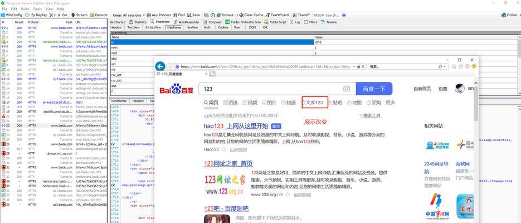
Task: Click the 文库123 search category
Action: tap(315, 103)
